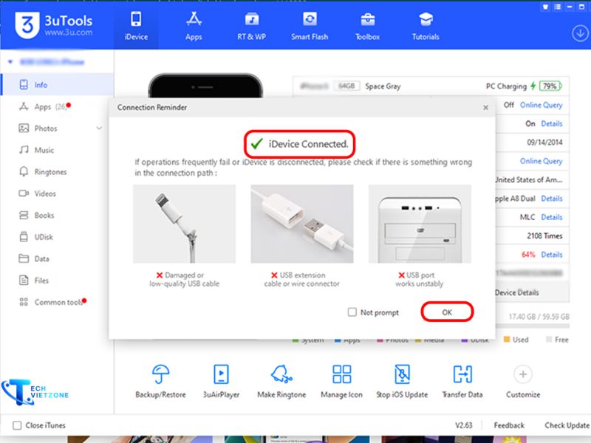Open Data in the sidebar
Viewport: 591px width, 443px height.
[58, 259]
